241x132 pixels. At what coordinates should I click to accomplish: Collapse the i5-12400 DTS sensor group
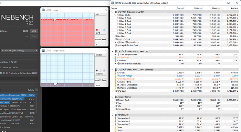(x=113, y=51)
